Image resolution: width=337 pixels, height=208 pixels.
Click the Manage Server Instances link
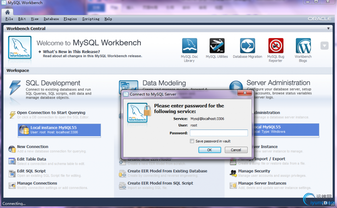[262, 183]
